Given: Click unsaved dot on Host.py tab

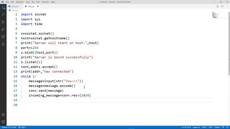Looking at the screenshot, I should [x=38, y=6].
